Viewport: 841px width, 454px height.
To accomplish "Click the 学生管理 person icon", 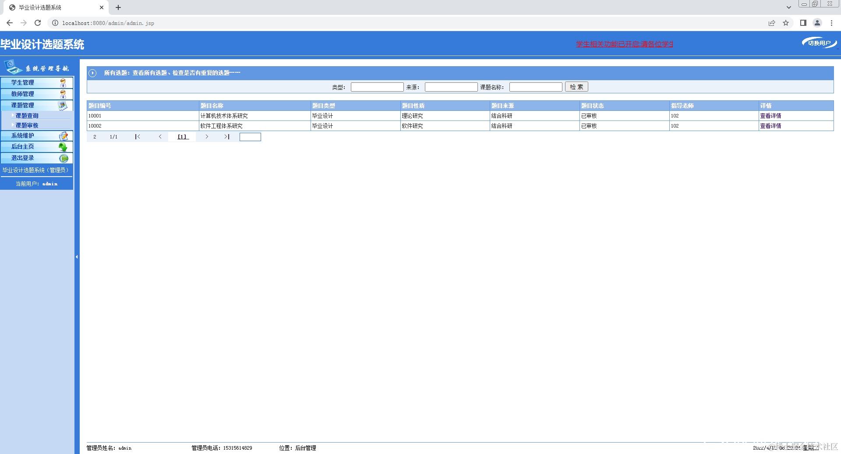I will (x=63, y=82).
